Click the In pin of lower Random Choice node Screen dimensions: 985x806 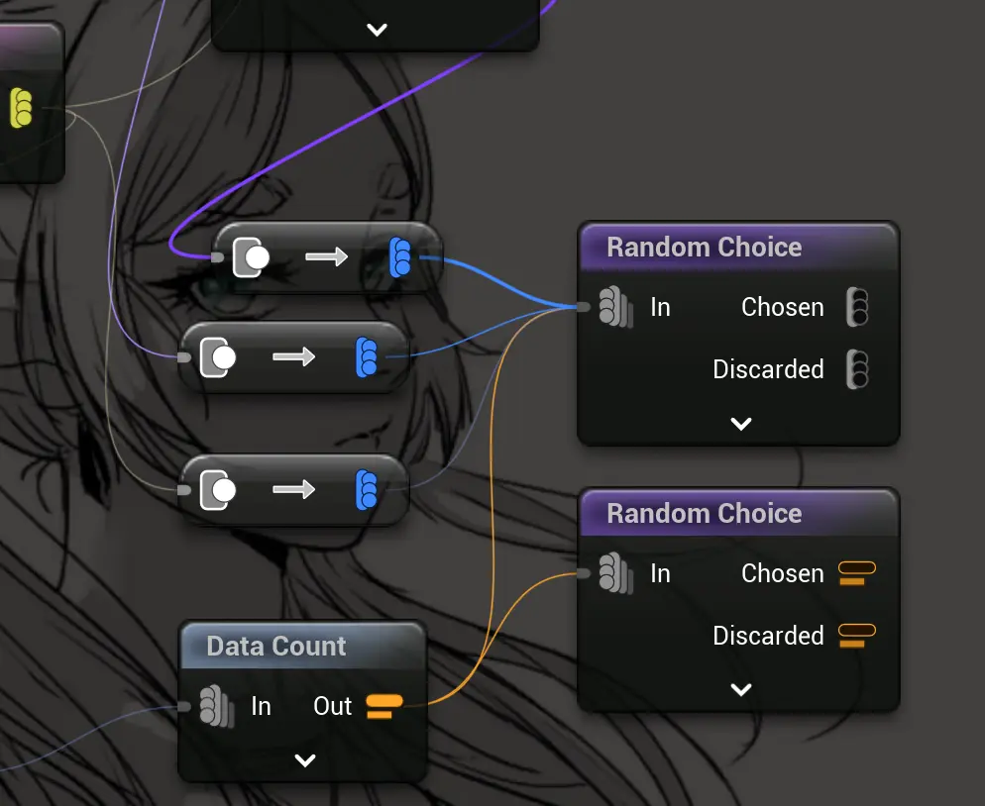[614, 573]
